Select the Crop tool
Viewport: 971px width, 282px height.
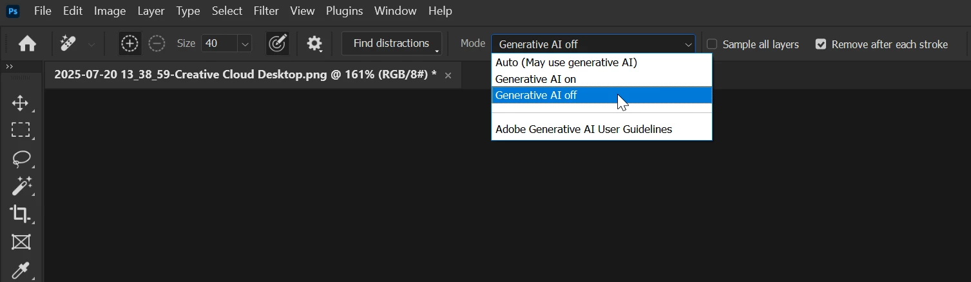point(21,214)
